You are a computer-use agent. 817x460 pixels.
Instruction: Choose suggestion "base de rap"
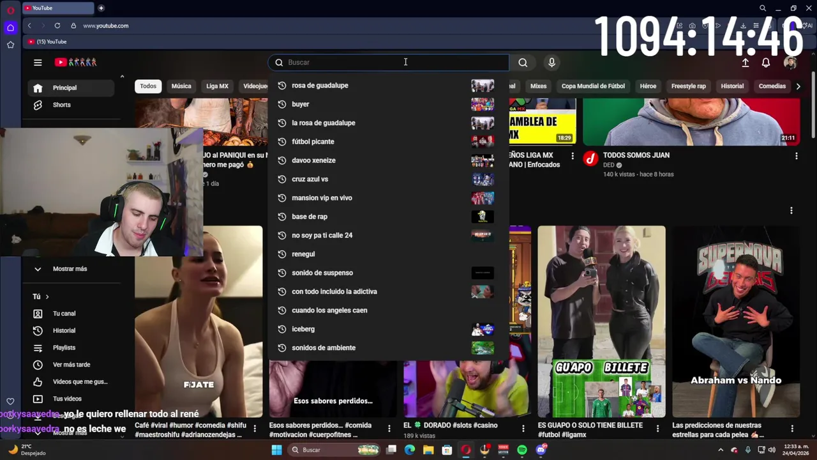tap(388, 217)
